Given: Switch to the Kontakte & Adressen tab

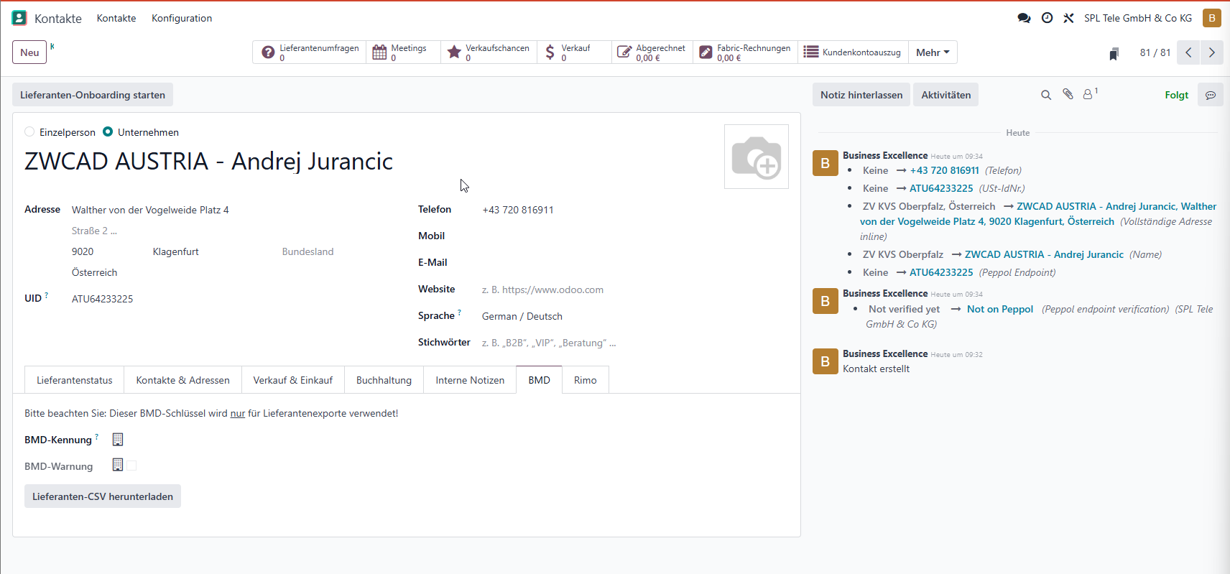Looking at the screenshot, I should 183,380.
